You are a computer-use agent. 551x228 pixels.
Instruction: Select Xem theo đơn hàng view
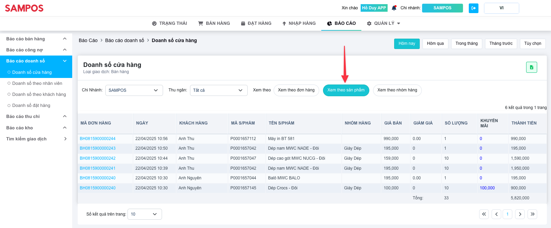pyautogui.click(x=296, y=90)
